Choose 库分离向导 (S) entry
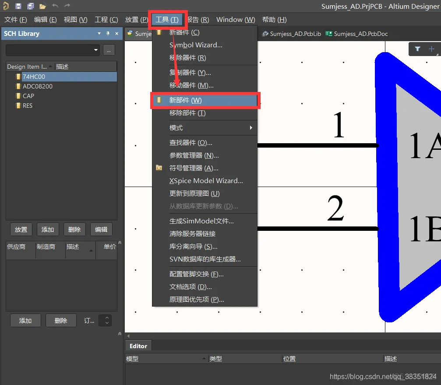The image size is (441, 385). coord(205,247)
